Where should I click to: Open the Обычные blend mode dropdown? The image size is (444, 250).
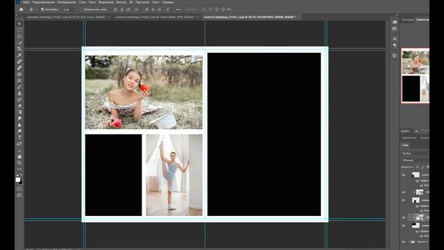click(x=416, y=160)
